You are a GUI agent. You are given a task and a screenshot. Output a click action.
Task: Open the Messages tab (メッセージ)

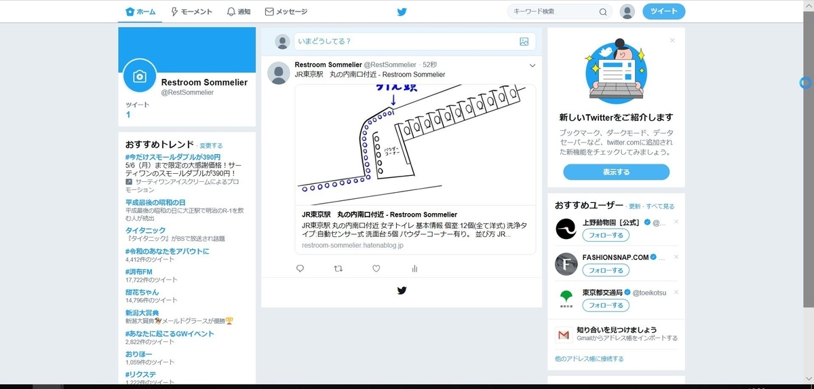point(286,12)
